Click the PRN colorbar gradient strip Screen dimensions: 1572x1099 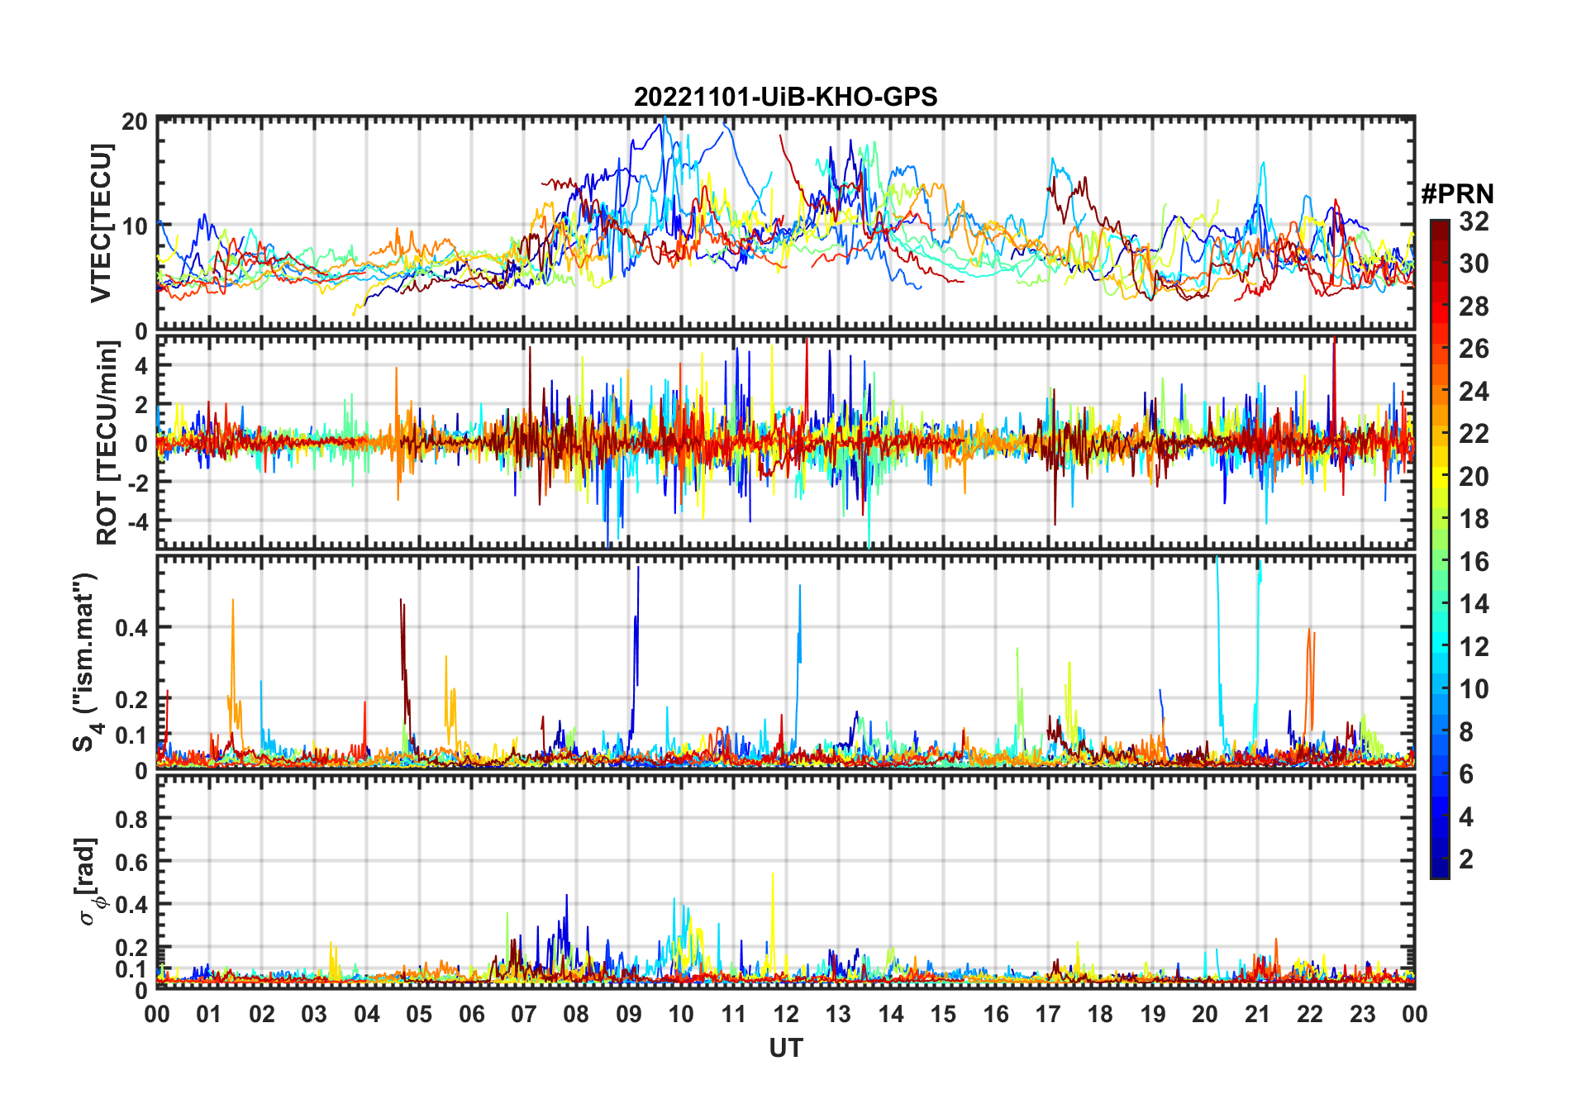pyautogui.click(x=1440, y=549)
